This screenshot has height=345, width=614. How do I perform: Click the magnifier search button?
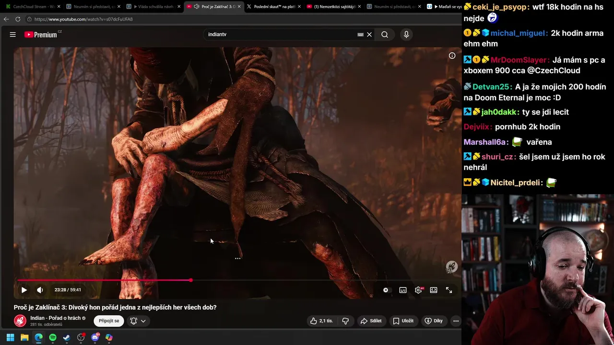pos(385,34)
